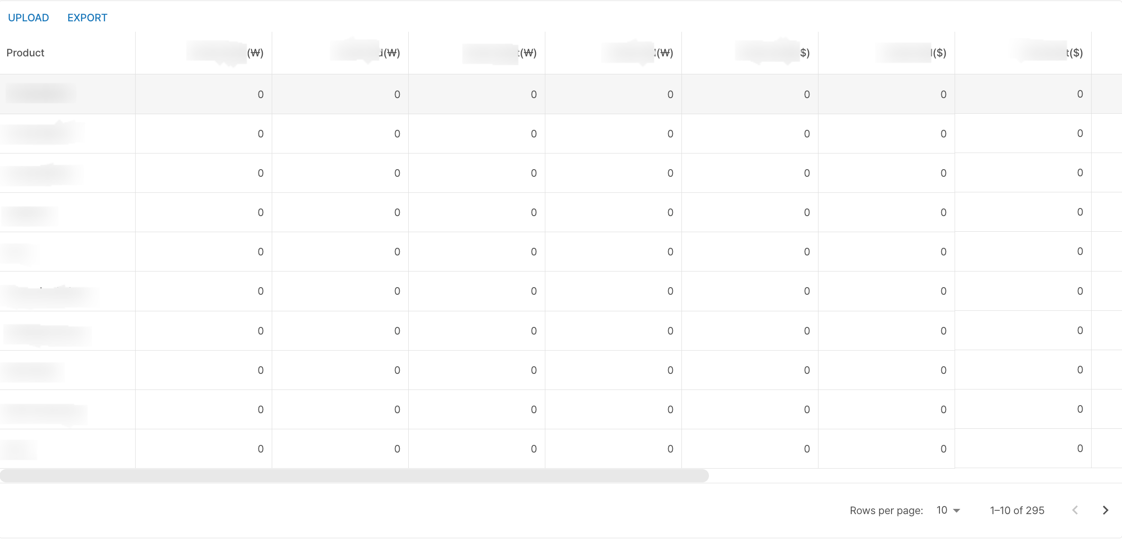1122x543 pixels.
Task: Click the "1–10 of 295" pagination text
Action: point(1017,510)
